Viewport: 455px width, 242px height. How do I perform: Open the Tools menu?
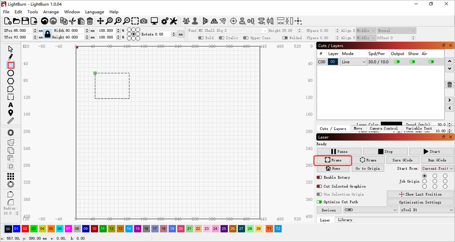(x=32, y=12)
